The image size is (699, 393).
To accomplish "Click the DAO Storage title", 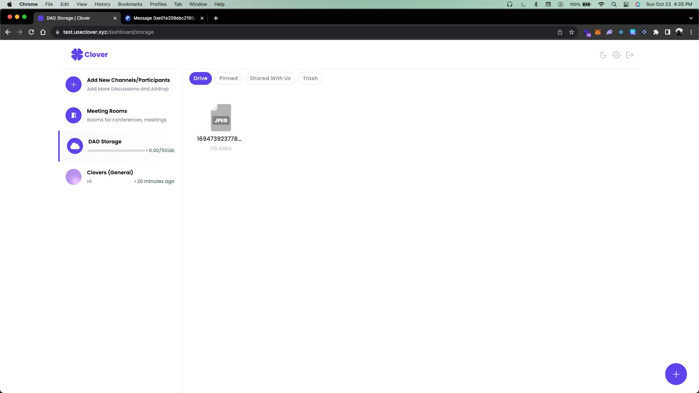I will 105,142.
